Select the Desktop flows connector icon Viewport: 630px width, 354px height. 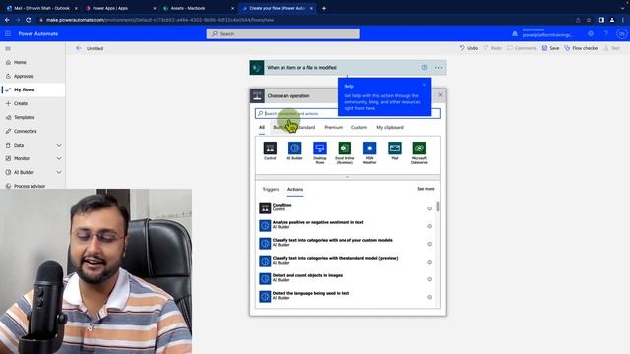click(x=320, y=148)
